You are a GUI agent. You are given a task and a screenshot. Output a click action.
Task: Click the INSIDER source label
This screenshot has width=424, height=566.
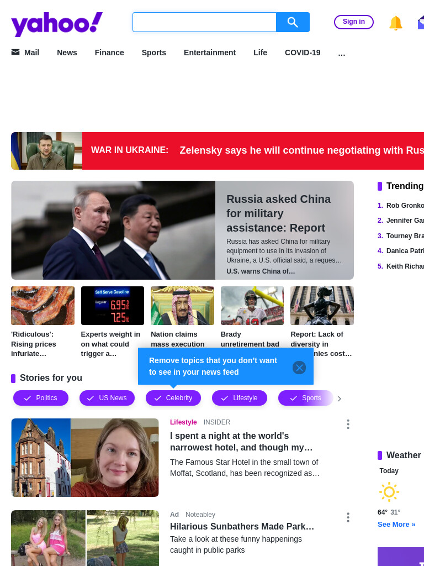(x=217, y=422)
